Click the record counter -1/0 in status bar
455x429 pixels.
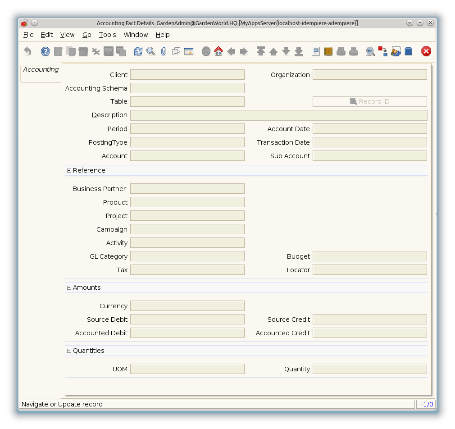426,404
